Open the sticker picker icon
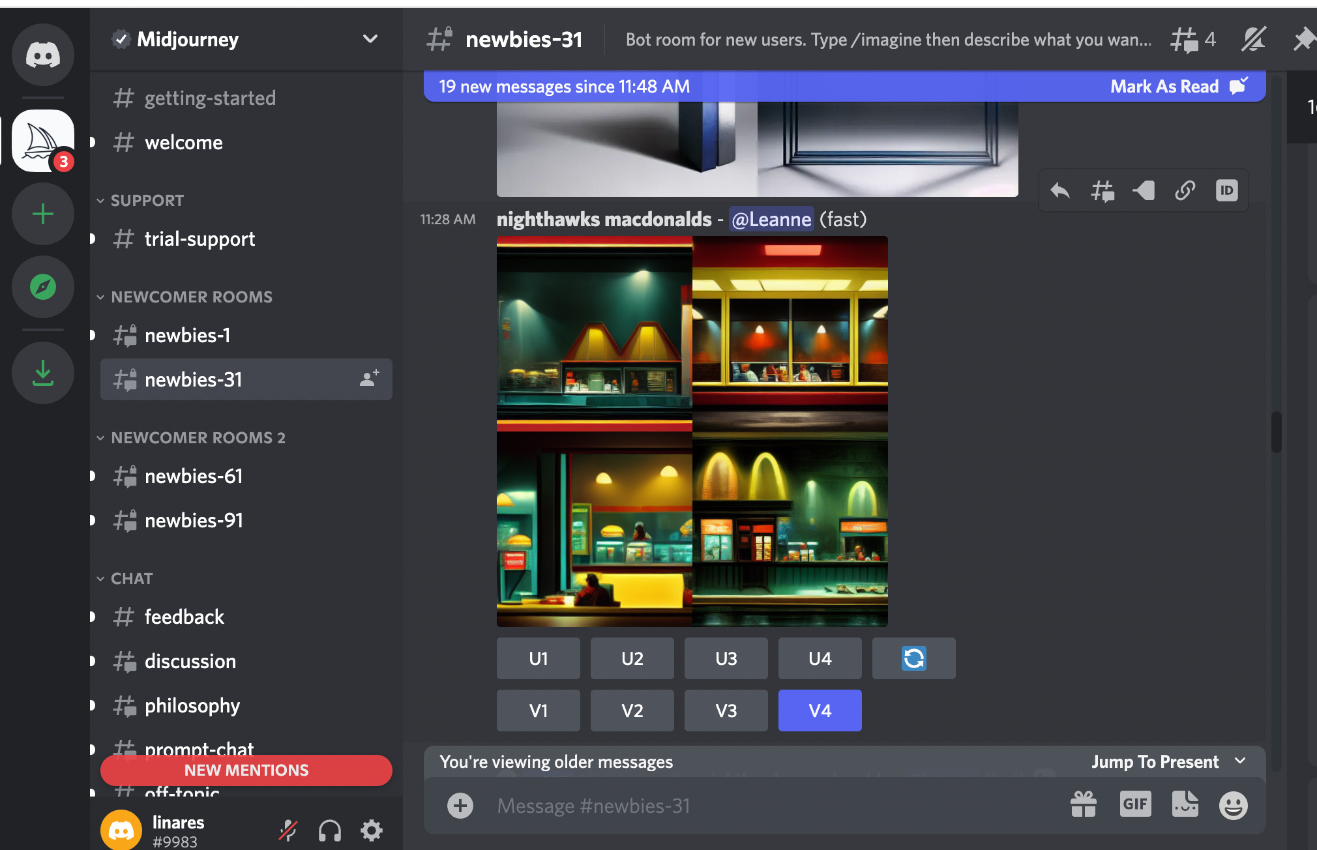This screenshot has width=1317, height=850. [1185, 805]
